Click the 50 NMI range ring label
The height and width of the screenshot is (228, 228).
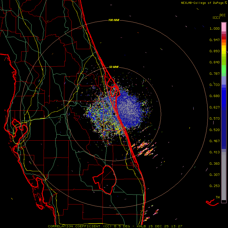(114, 67)
